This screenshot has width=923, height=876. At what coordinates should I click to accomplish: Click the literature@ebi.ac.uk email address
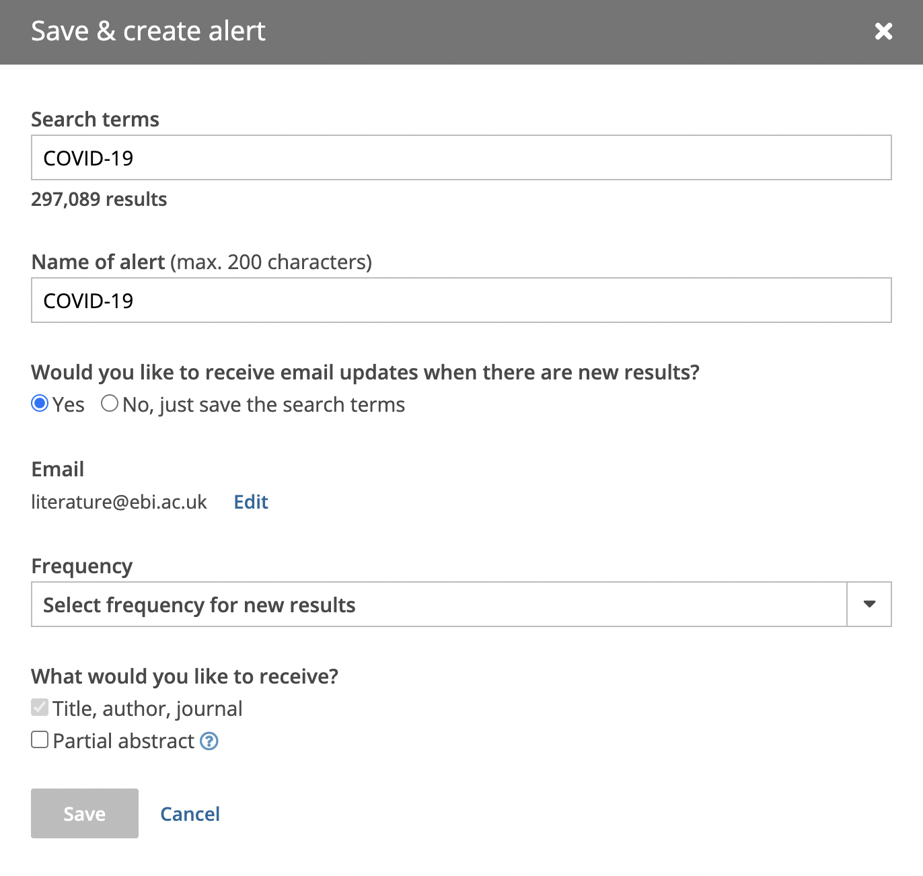tap(119, 502)
